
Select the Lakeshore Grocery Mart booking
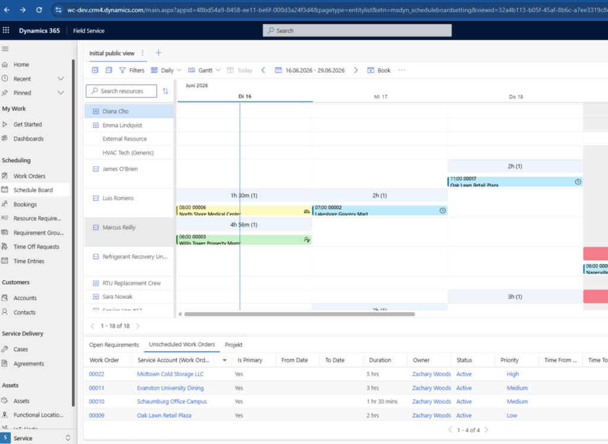(x=379, y=211)
